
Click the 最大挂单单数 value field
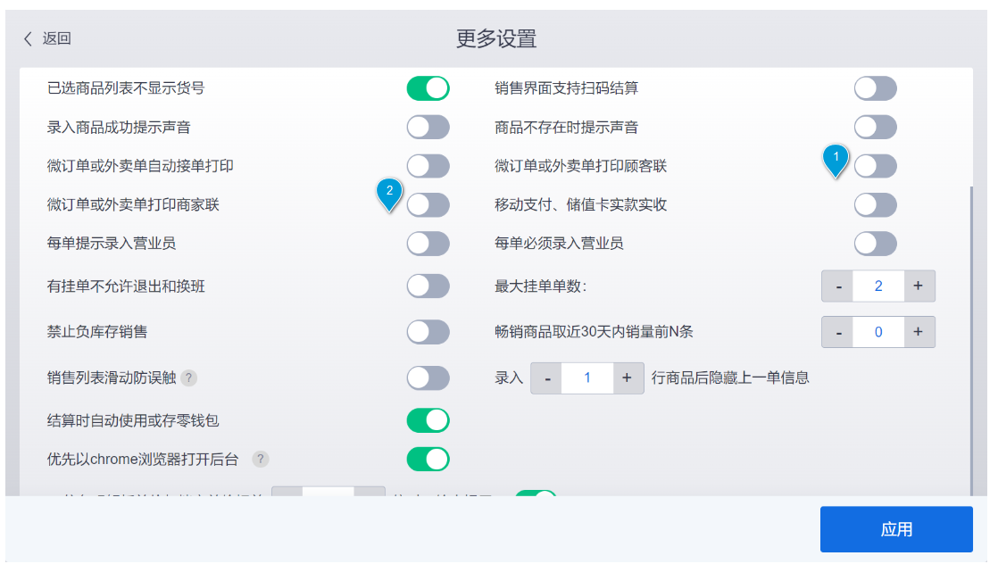[878, 286]
